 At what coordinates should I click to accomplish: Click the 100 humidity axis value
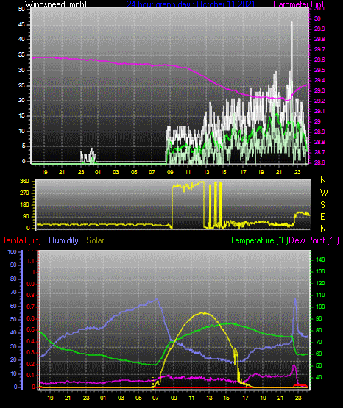point(13,251)
